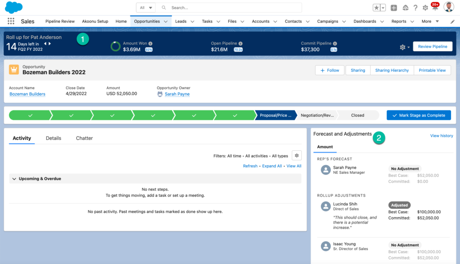Open the notifications bell icon
Viewport: 460px width, 264px height.
(x=434, y=8)
